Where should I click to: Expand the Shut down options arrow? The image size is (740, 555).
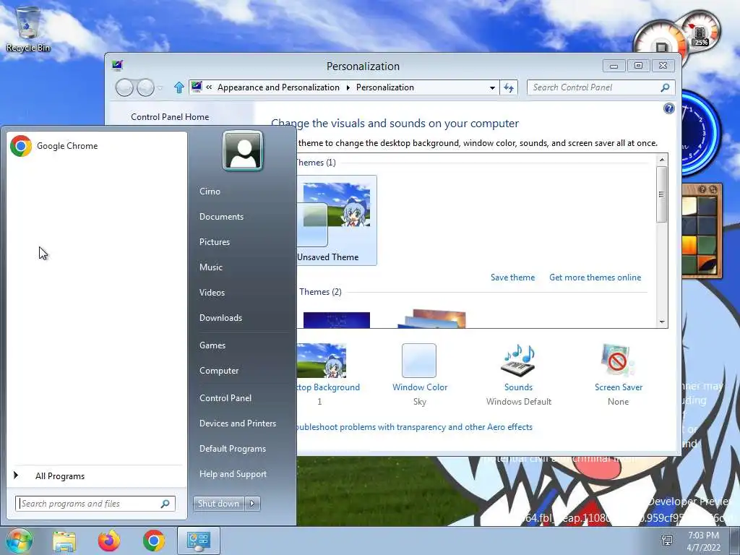(x=252, y=504)
